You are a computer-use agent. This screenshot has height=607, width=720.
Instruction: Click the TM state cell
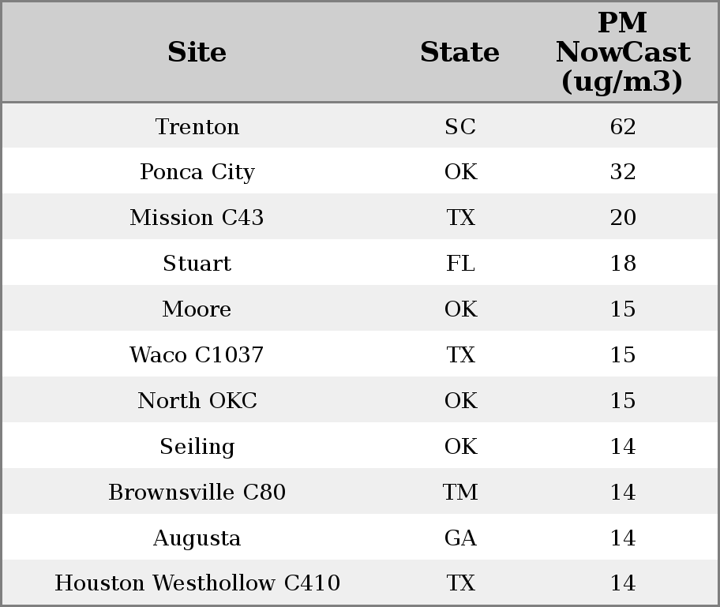(x=460, y=493)
